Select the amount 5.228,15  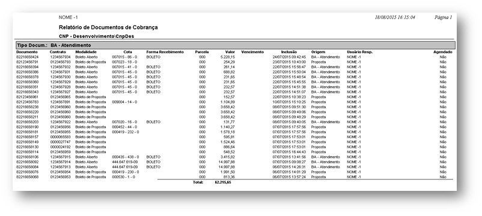228,57
